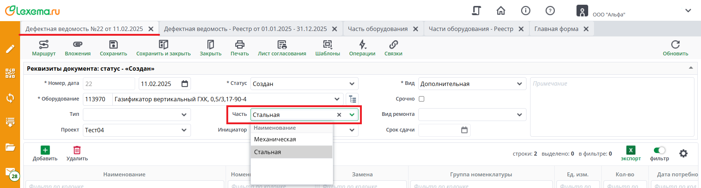Screen dimensions: 701x188
Task: Expand the Вид ремонта dropdown
Action: [x=520, y=115]
